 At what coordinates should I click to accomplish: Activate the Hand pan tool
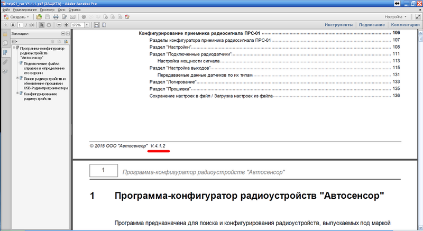(49, 25)
